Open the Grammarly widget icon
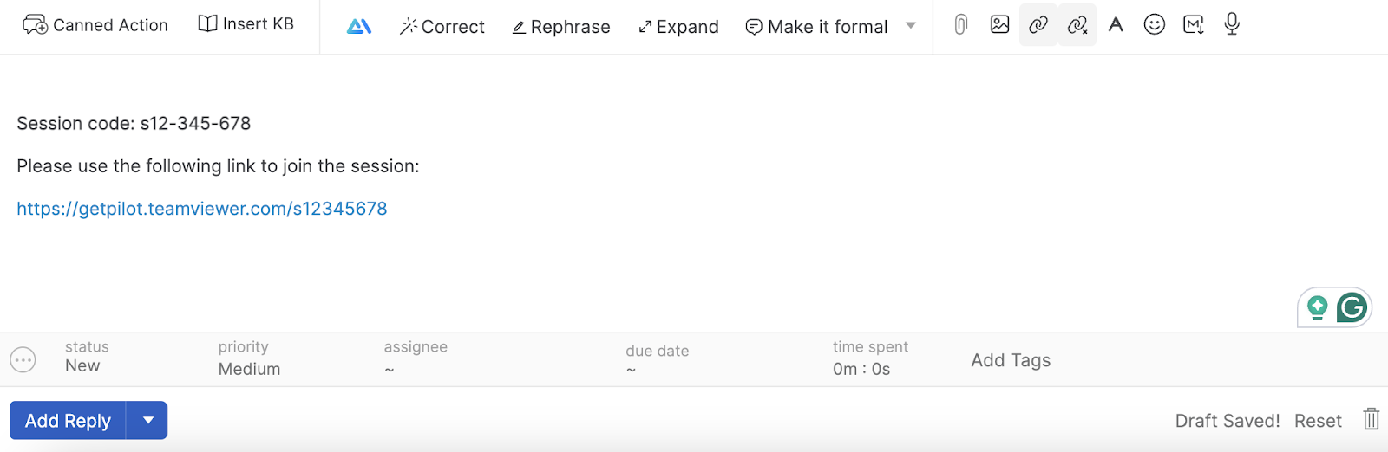1388x452 pixels. click(1352, 307)
